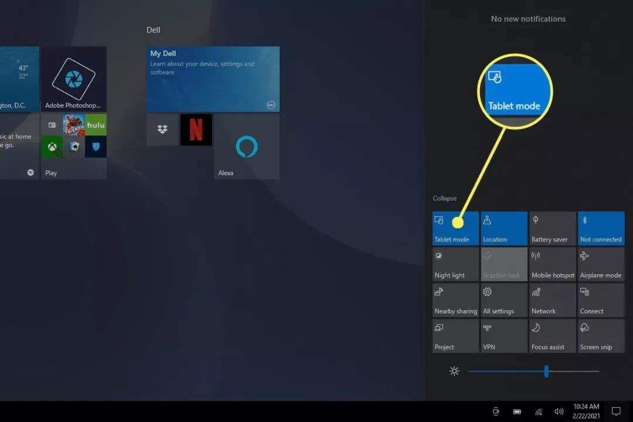Click the volume icon in system tray
The height and width of the screenshot is (422, 633).
(559, 411)
